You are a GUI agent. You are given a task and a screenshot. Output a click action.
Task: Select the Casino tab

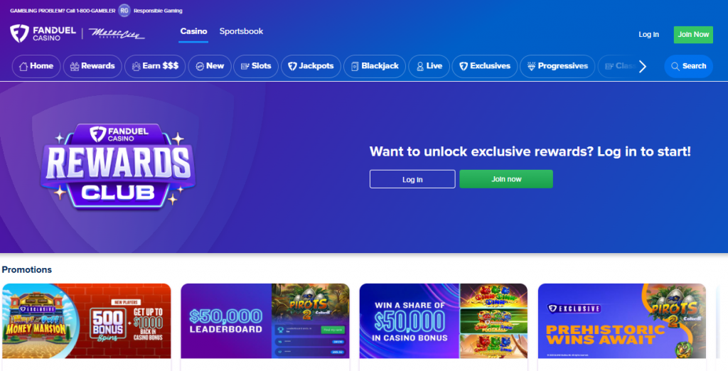point(193,31)
